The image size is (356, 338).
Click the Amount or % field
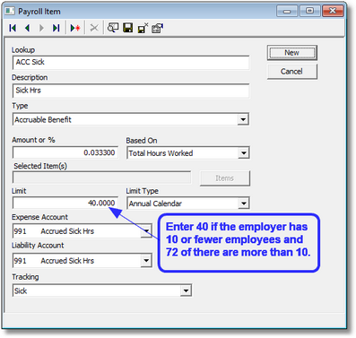[65, 152]
